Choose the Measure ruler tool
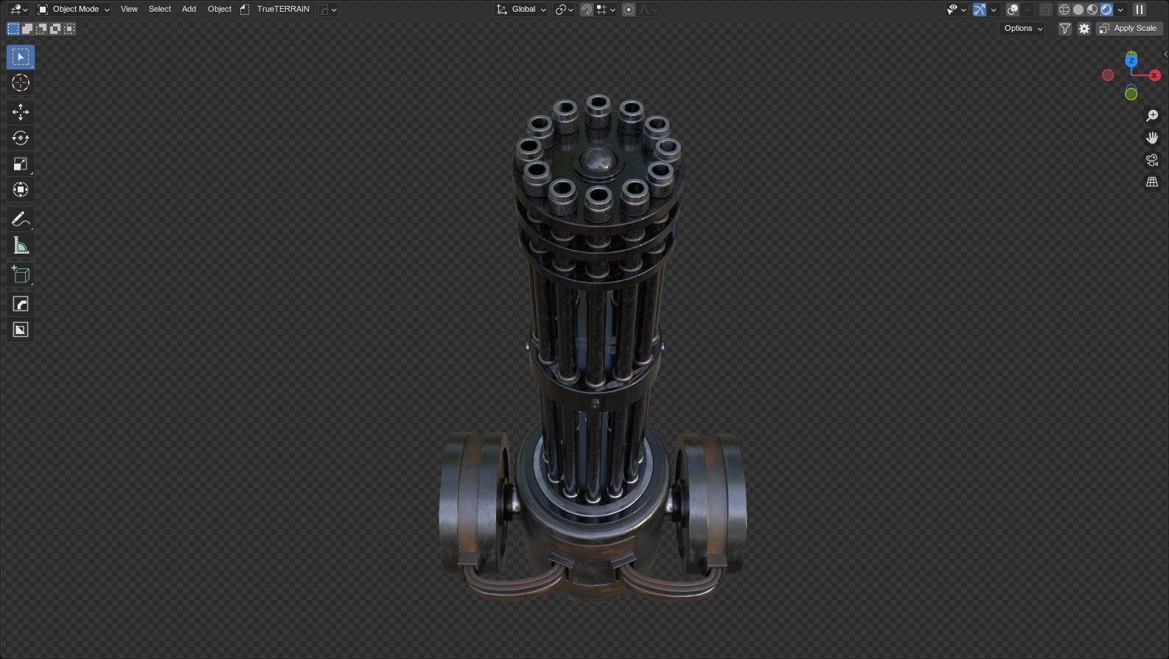Viewport: 1169px width, 659px height. pyautogui.click(x=21, y=245)
